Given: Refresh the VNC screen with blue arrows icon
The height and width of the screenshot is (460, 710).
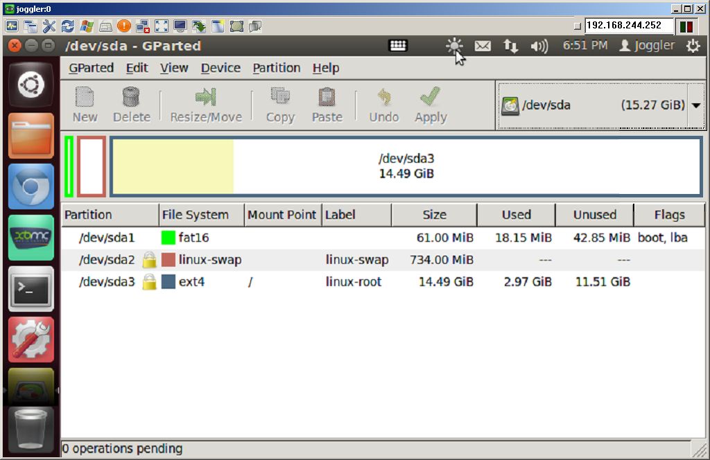Looking at the screenshot, I should (67, 26).
